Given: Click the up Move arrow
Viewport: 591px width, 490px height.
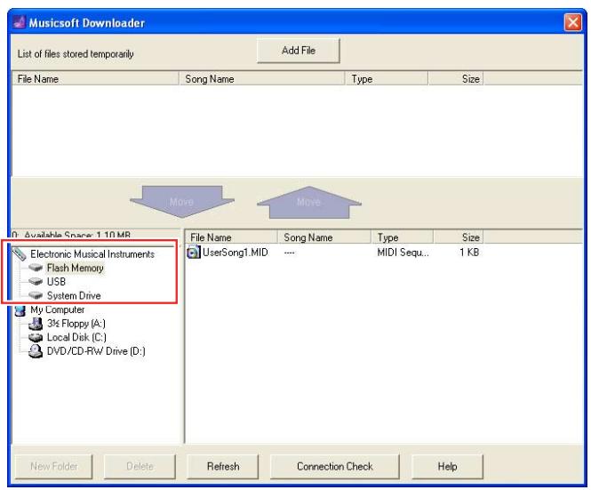Looking at the screenshot, I should coord(309,202).
